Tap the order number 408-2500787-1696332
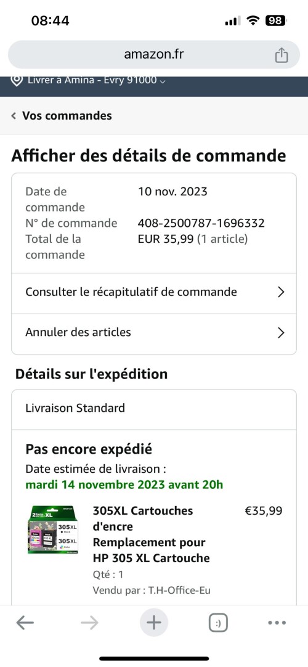 (201, 223)
